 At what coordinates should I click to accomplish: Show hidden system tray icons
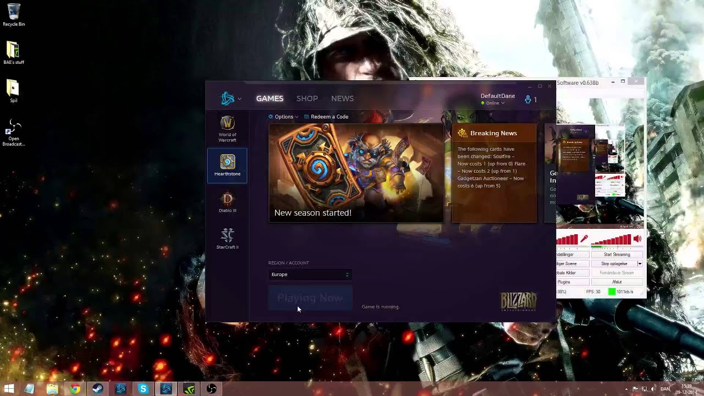click(x=626, y=389)
